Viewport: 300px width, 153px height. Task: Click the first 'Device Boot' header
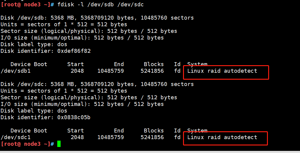29,64
